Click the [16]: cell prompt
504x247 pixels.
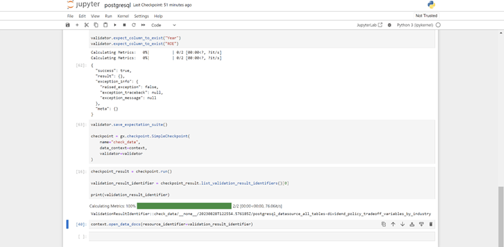[81, 171]
